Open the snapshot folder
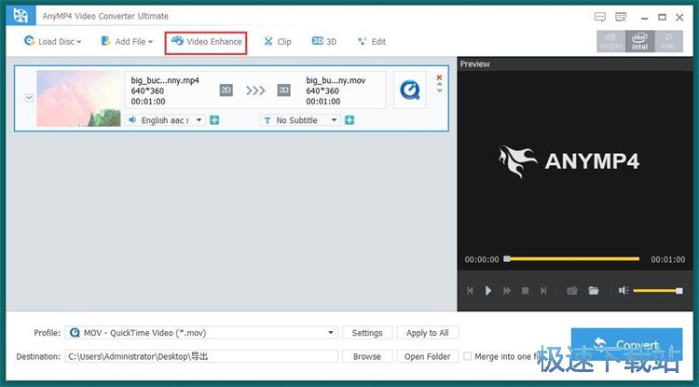699x387 pixels. pyautogui.click(x=594, y=291)
